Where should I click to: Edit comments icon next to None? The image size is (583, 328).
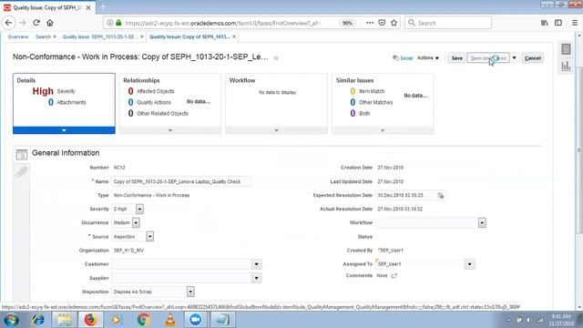[x=394, y=276]
